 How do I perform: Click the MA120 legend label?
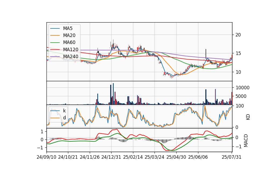pyautogui.click(x=71, y=49)
